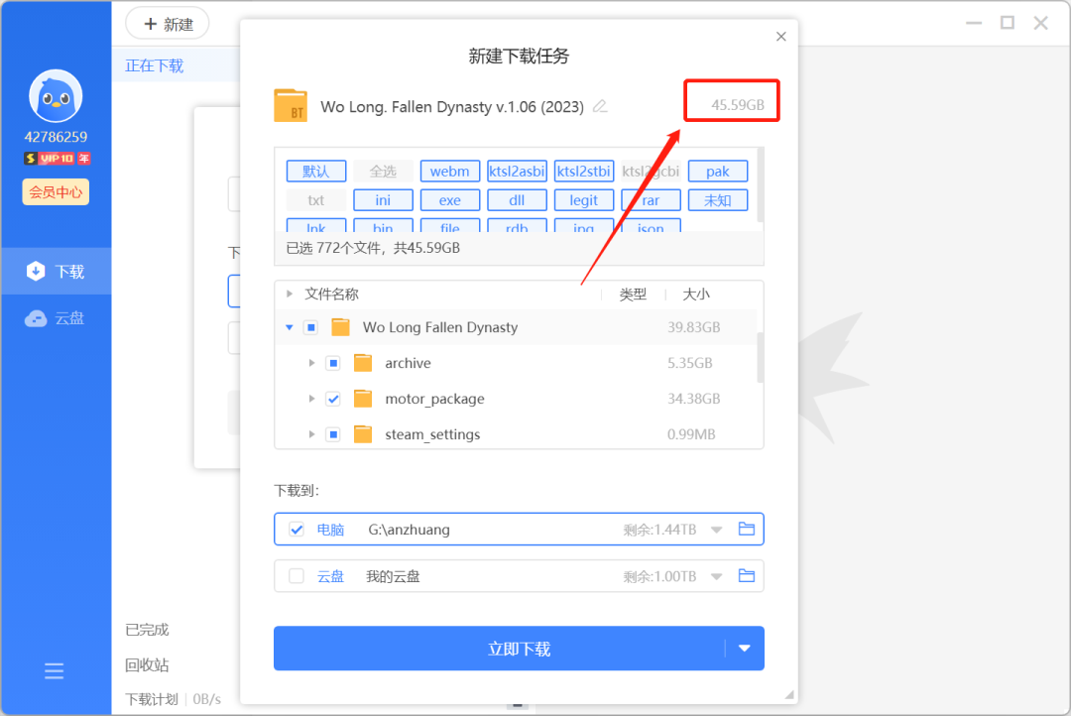
Task: Click the bird avatar profile picture
Action: (x=56, y=95)
